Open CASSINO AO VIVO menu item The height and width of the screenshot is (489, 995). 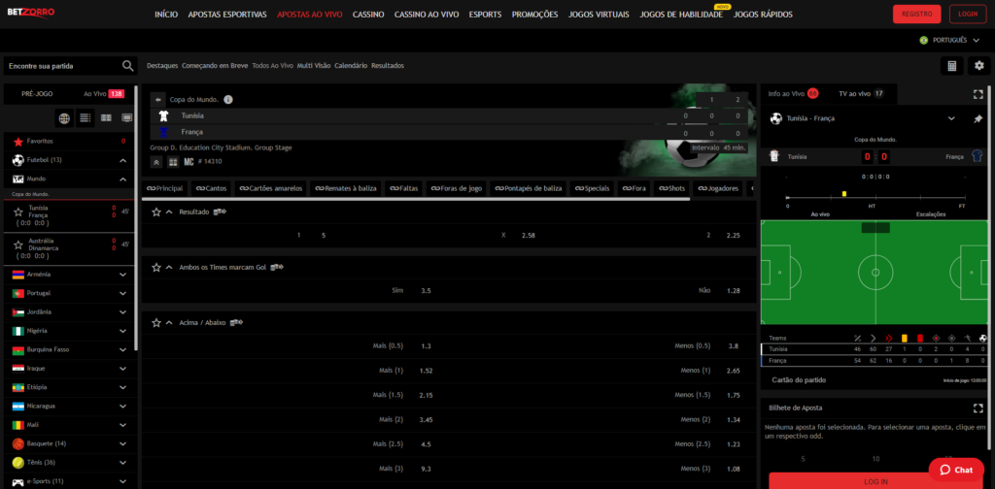(x=427, y=14)
